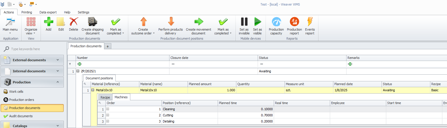Click search icon in Machines grid header
Image resolution: width=447 pixels, height=128 pixels.
pyautogui.click(x=100, y=103)
